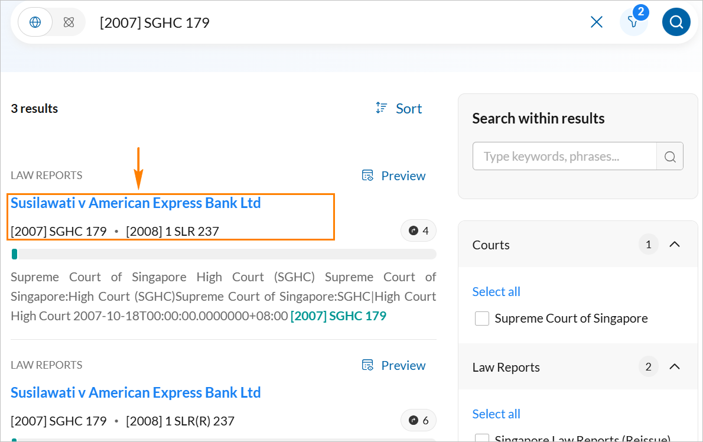Collapse the Courts filter section
This screenshot has height=442, width=703.
click(675, 245)
